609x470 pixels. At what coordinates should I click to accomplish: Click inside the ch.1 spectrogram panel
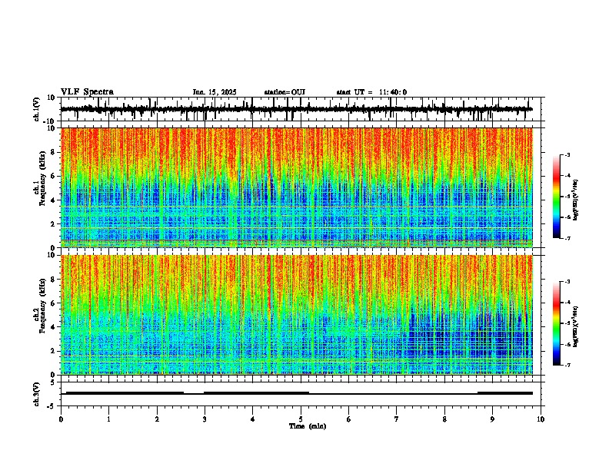[297, 187]
